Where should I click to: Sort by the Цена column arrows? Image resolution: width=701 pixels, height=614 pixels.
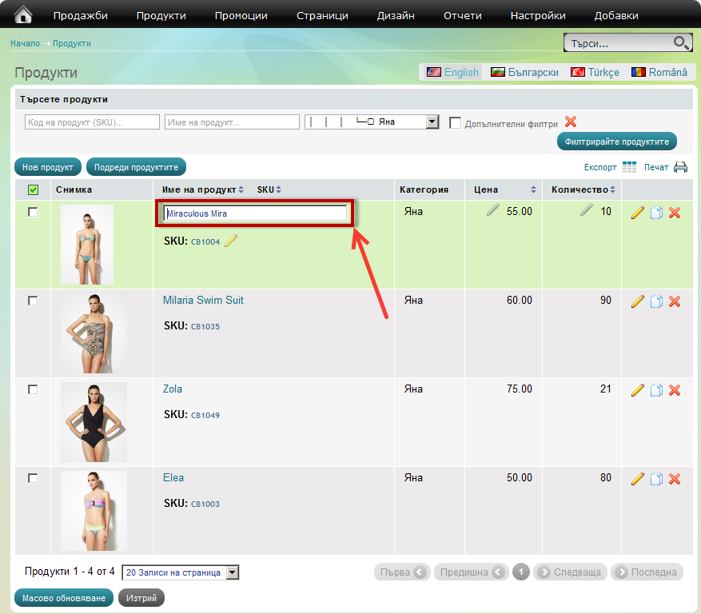point(533,189)
